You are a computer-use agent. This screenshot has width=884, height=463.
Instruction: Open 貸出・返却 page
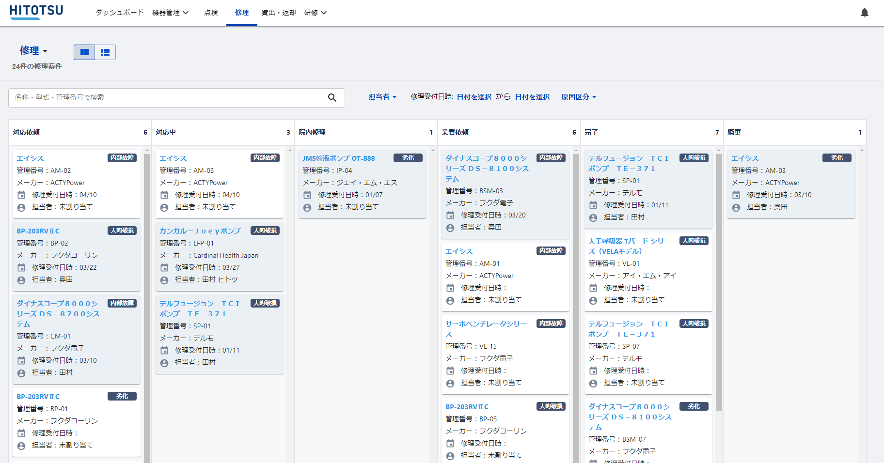(279, 13)
